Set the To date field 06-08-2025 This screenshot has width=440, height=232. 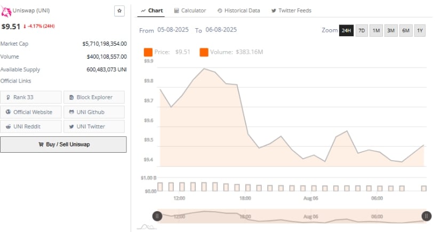coord(221,30)
